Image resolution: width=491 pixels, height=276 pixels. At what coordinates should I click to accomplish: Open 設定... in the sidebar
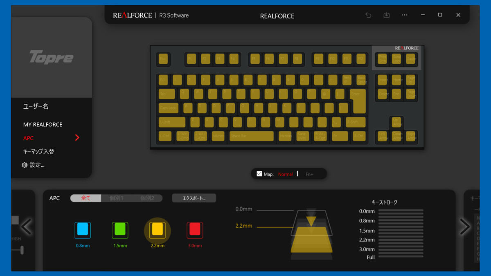click(x=37, y=165)
